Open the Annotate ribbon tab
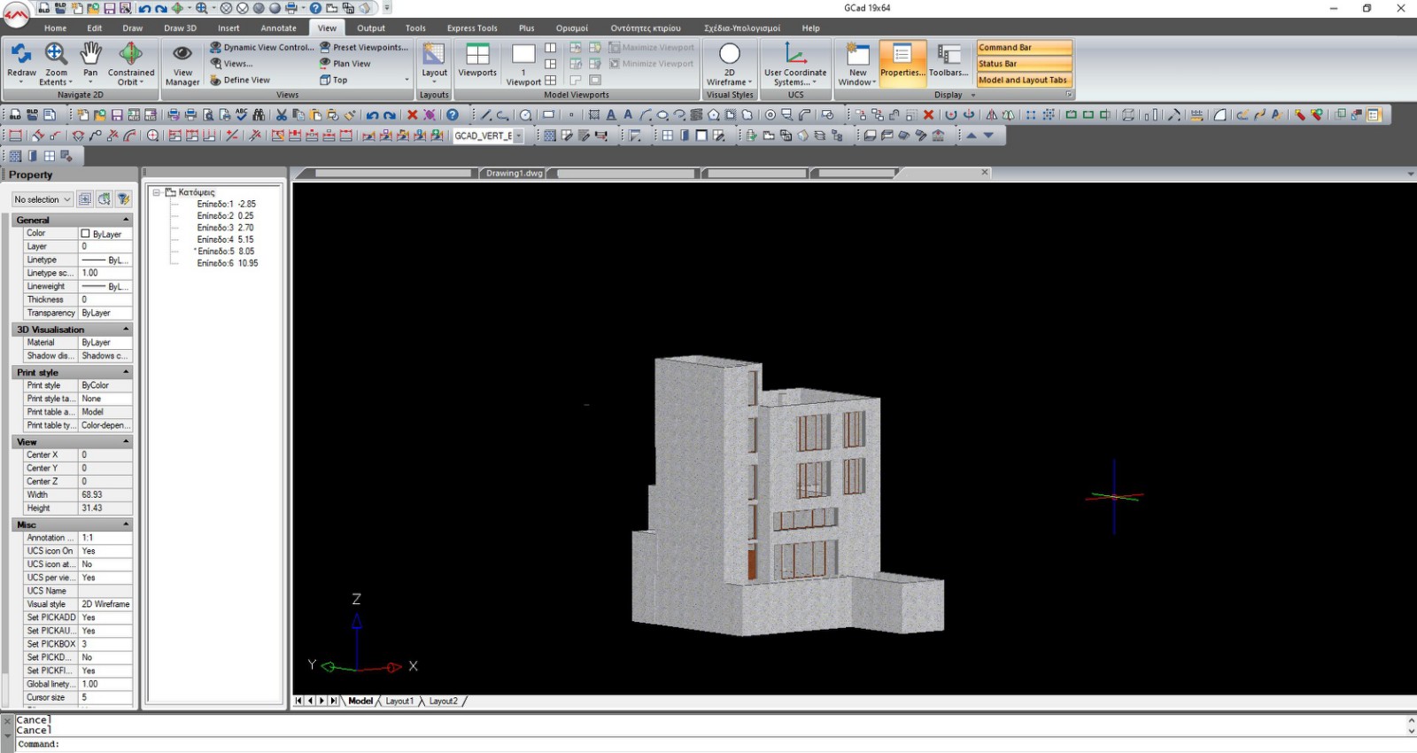This screenshot has width=1417, height=753. pyautogui.click(x=278, y=27)
